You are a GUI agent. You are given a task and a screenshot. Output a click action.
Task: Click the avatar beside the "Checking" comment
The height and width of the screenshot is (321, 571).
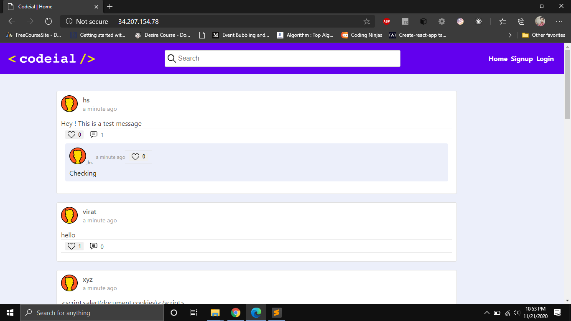pos(78,156)
